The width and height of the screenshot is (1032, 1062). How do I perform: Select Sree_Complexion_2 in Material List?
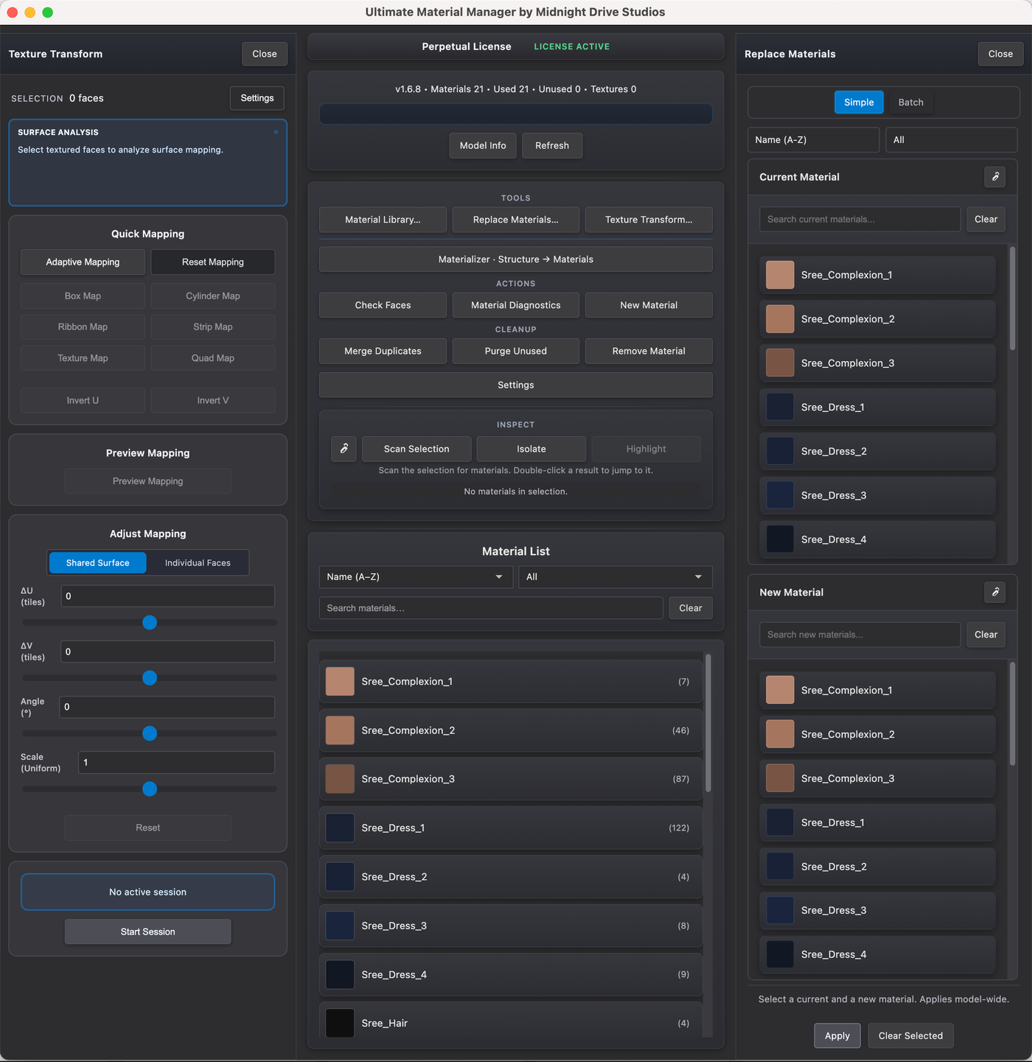[x=511, y=730]
